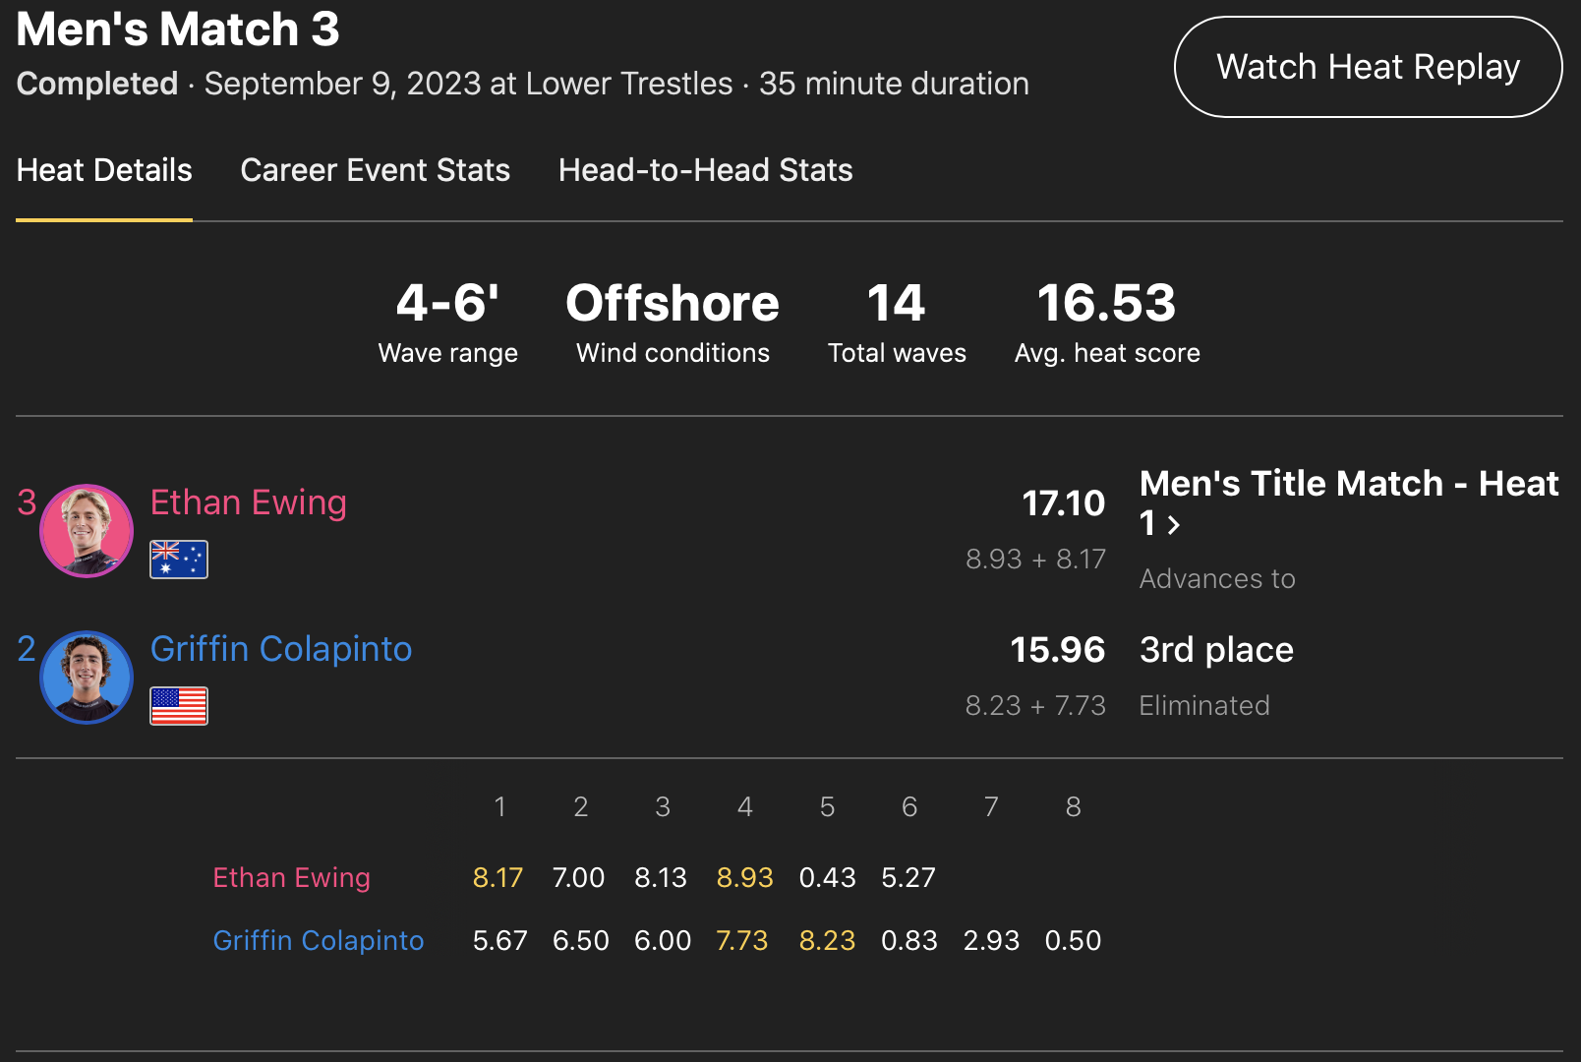Open Ethan Ewing's name link in heat results
Viewport: 1581px width, 1062px height.
[x=248, y=502]
